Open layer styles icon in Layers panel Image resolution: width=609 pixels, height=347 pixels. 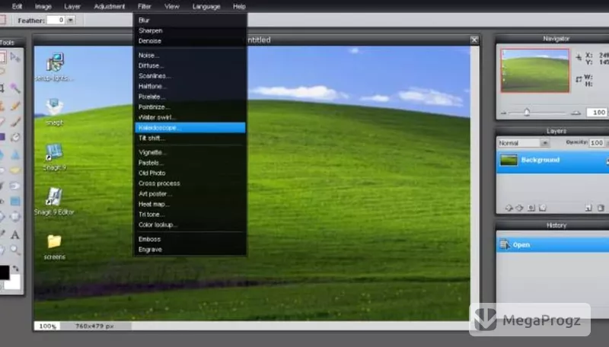click(x=543, y=208)
